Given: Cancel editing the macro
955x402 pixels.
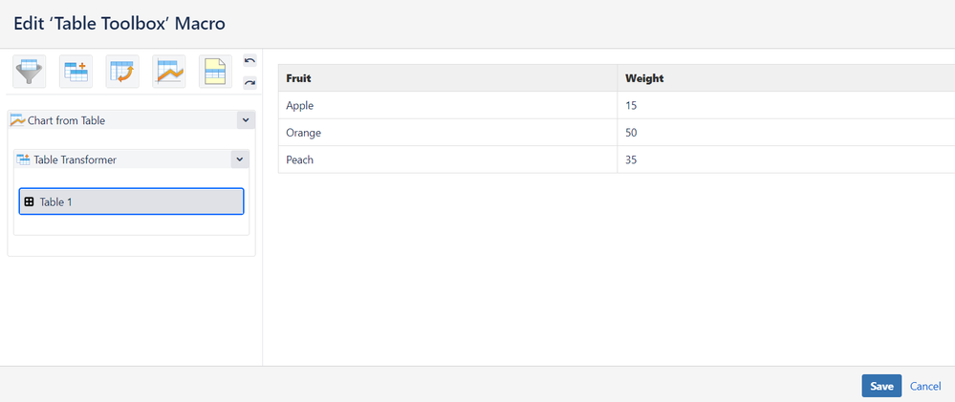Looking at the screenshot, I should (925, 386).
